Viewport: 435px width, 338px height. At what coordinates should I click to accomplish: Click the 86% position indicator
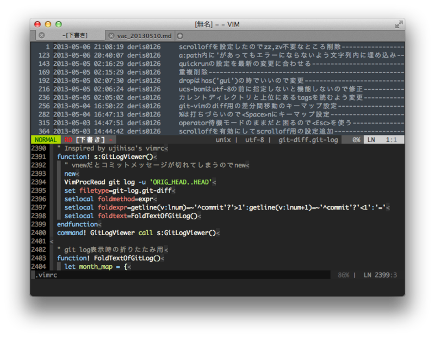click(344, 275)
